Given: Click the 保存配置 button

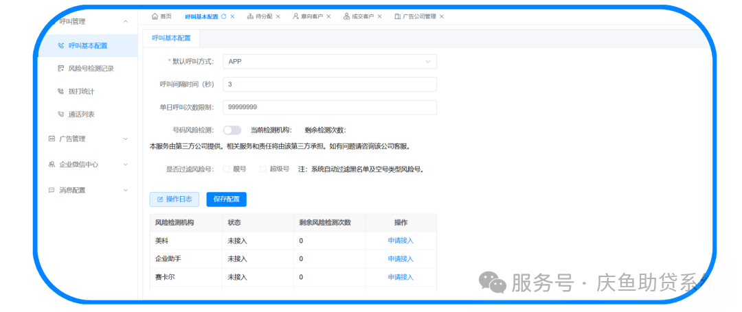Looking at the screenshot, I should coord(226,199).
